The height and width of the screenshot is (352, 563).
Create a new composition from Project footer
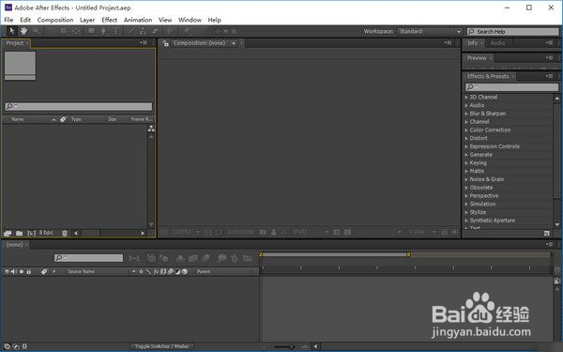click(32, 233)
